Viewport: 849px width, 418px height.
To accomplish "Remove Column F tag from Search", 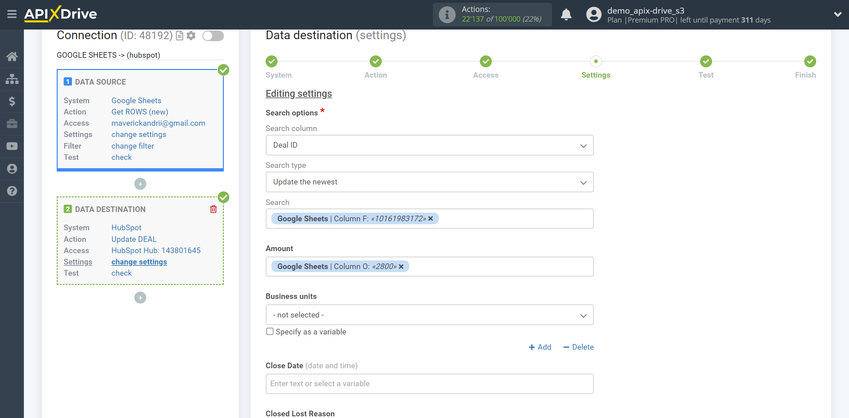I will click(x=430, y=218).
